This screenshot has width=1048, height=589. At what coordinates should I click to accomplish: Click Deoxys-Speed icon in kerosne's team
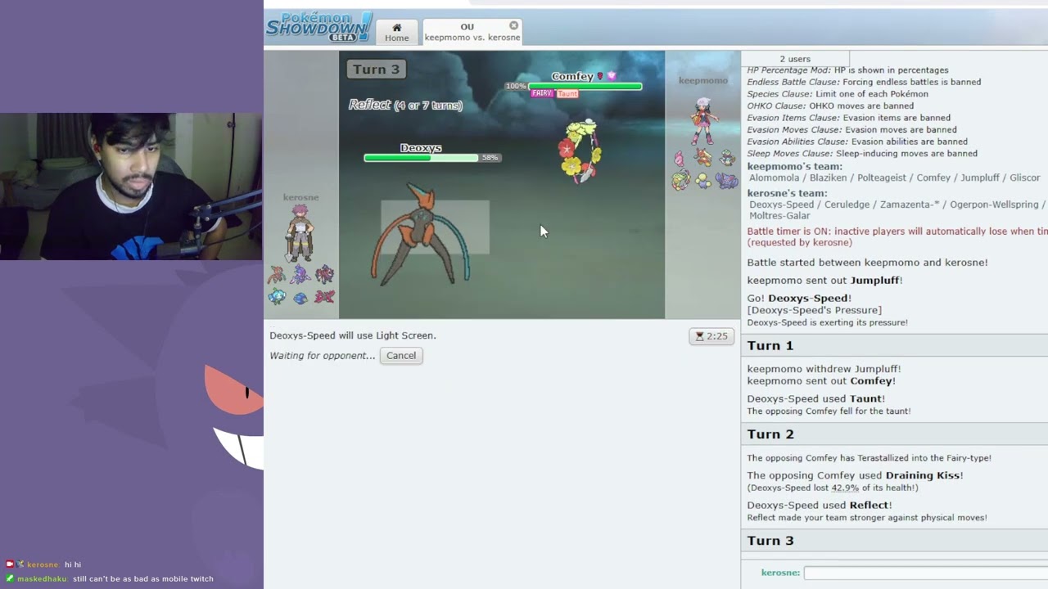tap(277, 274)
